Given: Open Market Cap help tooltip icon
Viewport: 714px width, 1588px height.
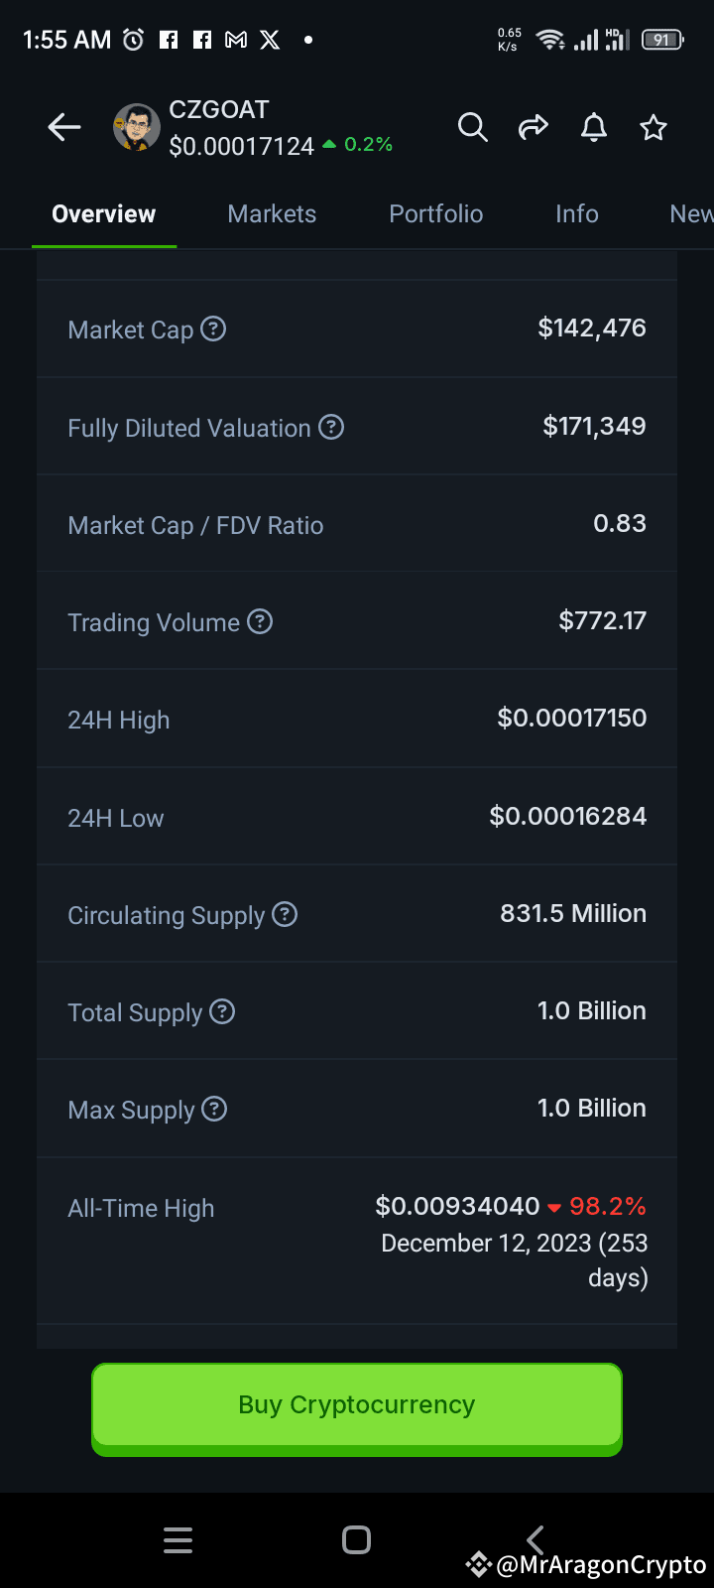Looking at the screenshot, I should click(x=213, y=329).
